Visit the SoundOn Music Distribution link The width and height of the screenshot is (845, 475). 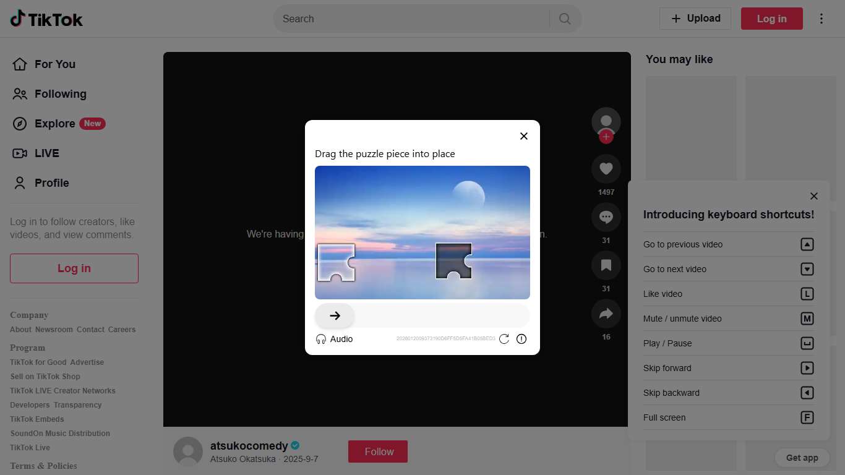(59, 433)
